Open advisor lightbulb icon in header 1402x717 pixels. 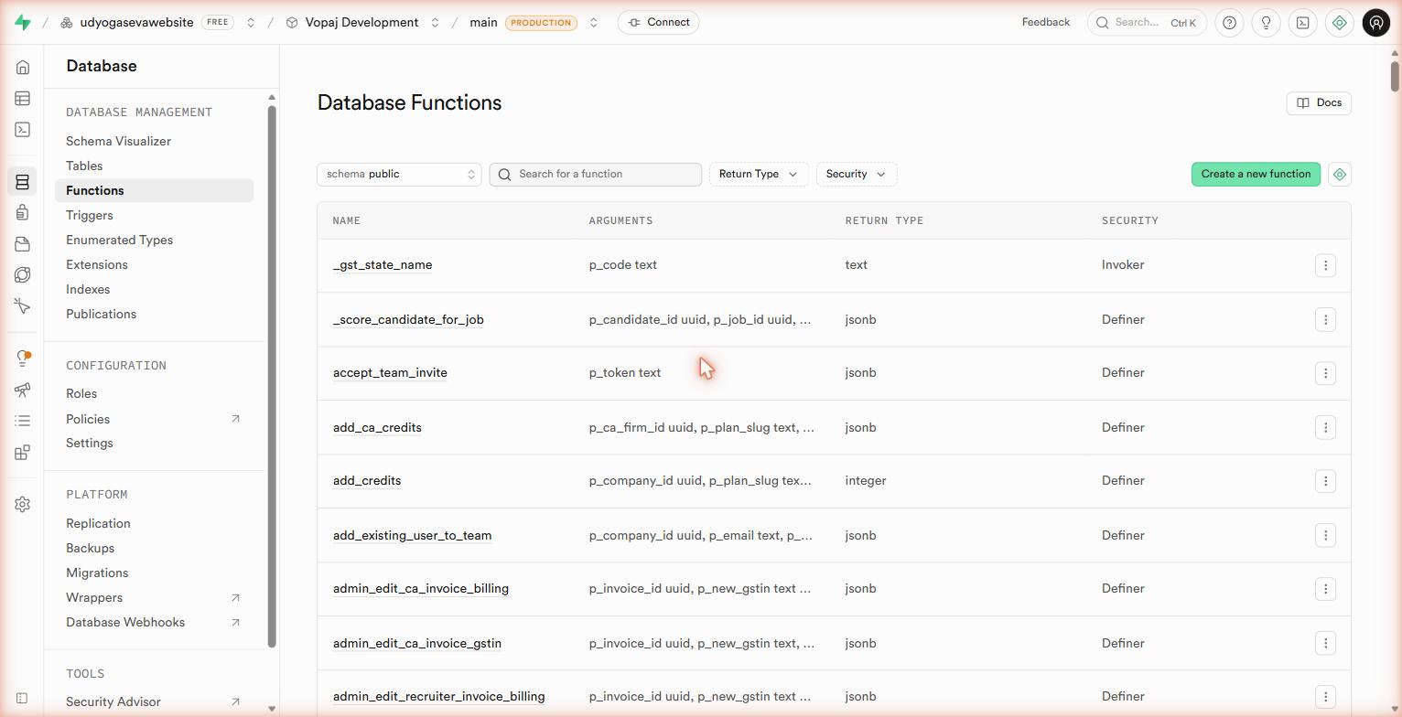click(1267, 23)
